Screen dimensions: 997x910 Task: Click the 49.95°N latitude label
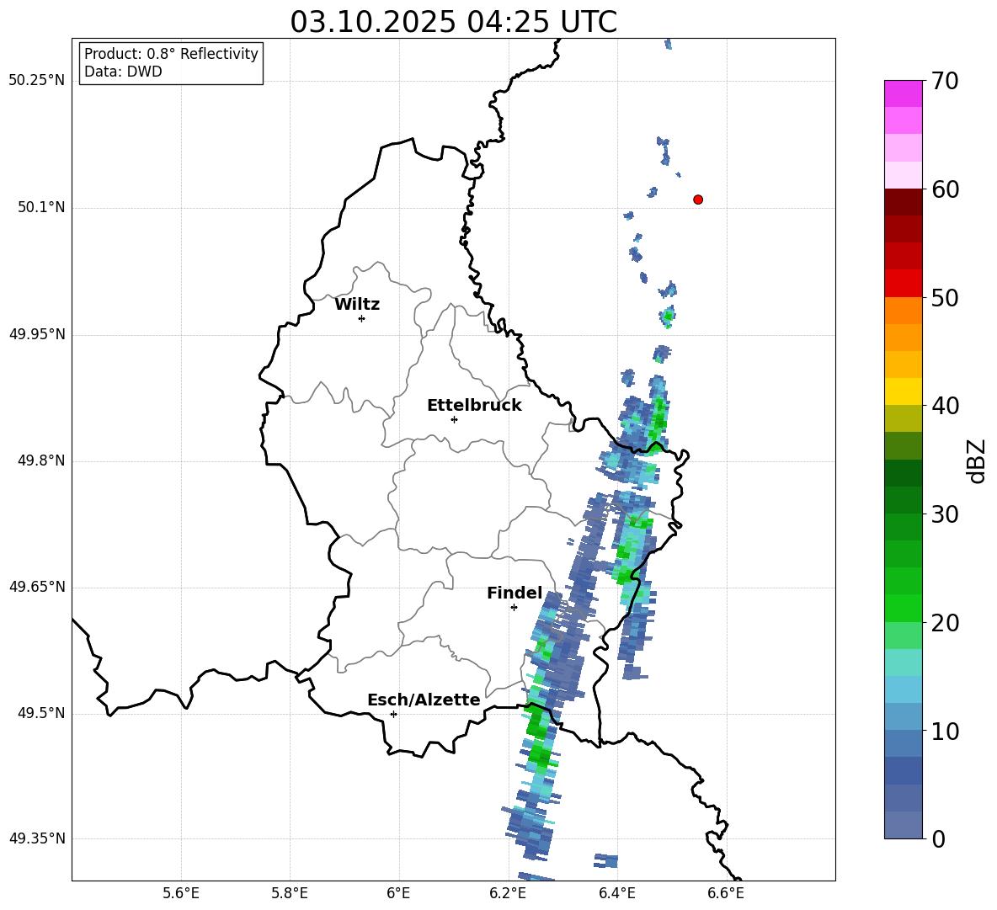click(x=37, y=334)
